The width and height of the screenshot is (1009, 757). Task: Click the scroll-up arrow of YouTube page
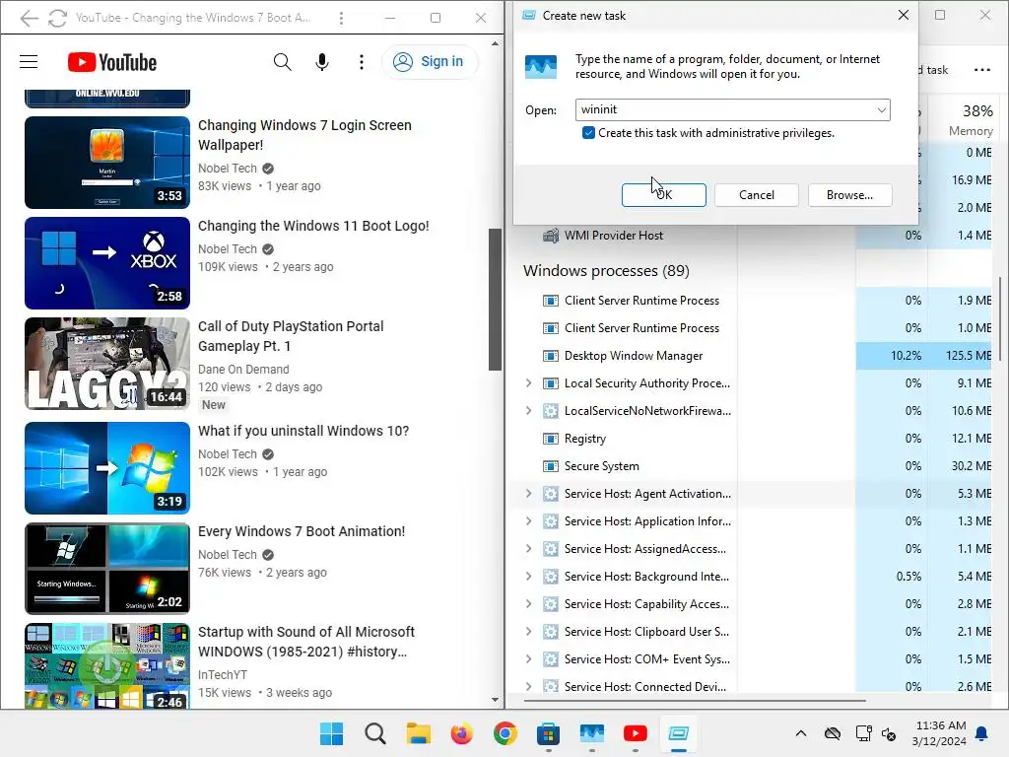coord(495,43)
